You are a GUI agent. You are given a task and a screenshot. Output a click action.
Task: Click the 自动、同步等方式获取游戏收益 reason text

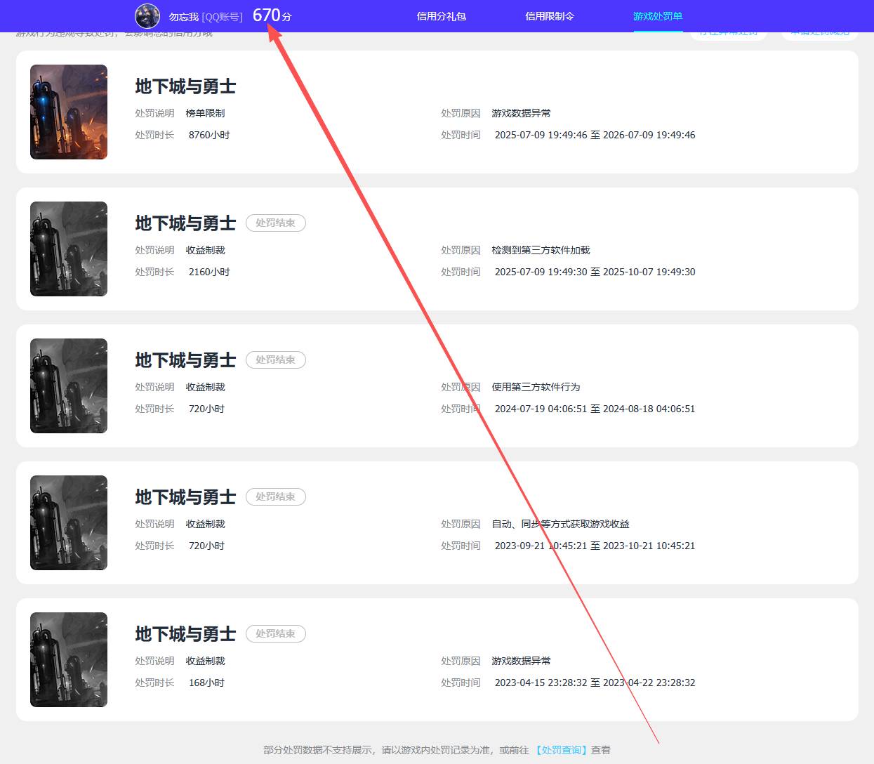click(560, 524)
